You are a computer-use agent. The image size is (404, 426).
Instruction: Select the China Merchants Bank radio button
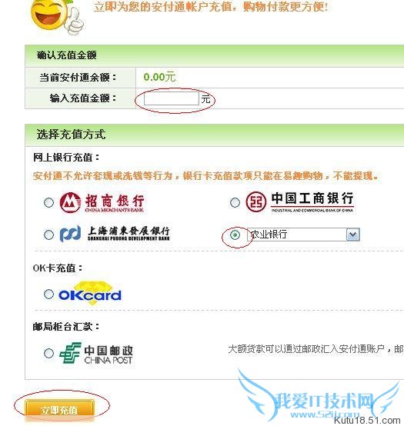48,202
